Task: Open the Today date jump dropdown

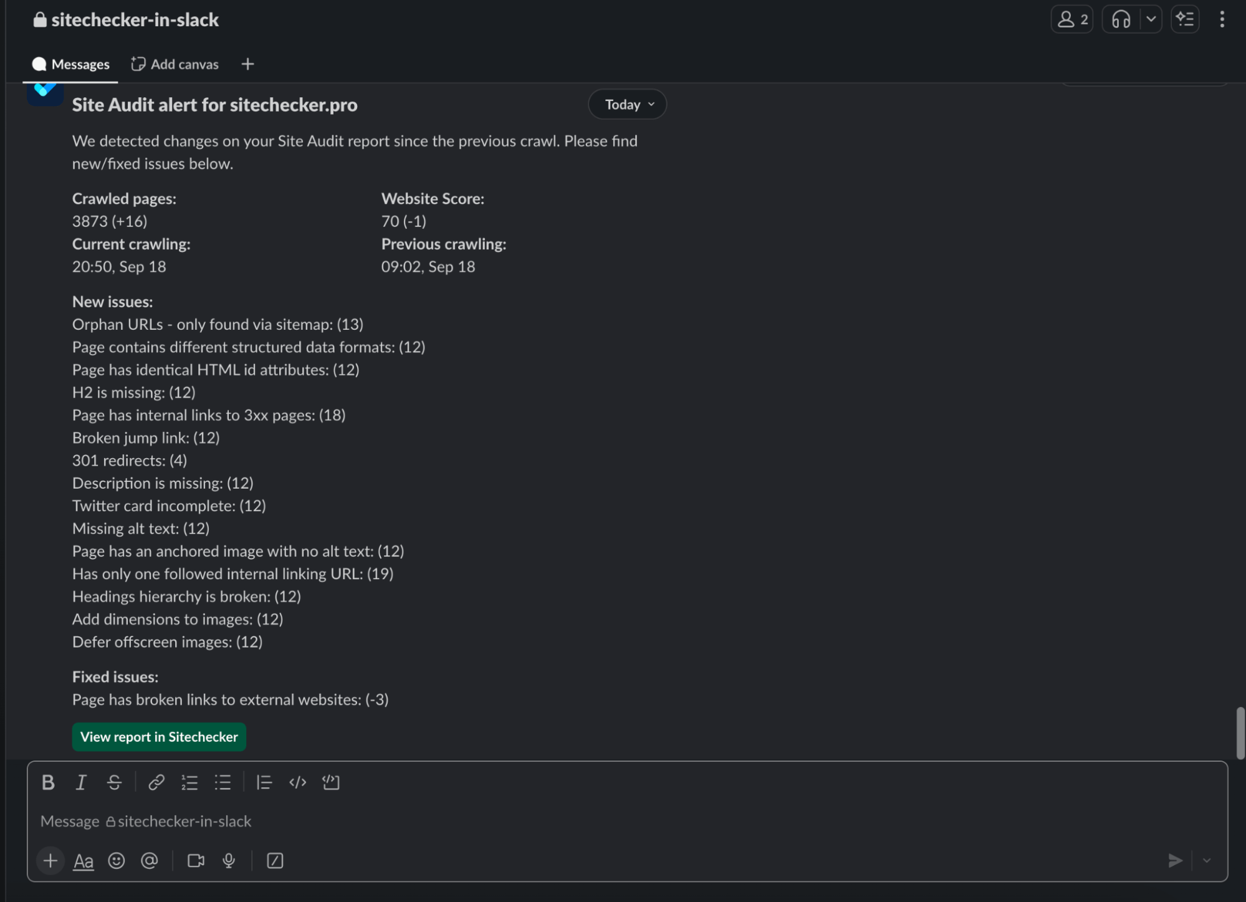Action: [x=627, y=104]
